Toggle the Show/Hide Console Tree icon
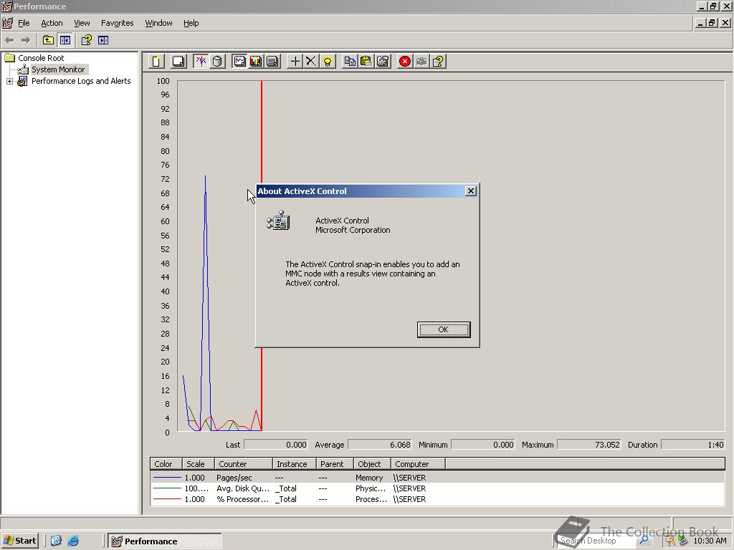 65,40
